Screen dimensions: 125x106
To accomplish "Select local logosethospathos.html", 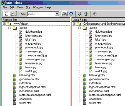I will click(x=102, y=87).
